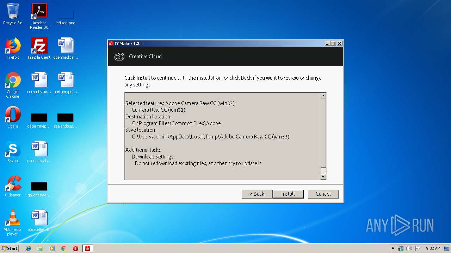
Task: Launch Acrobat Reader DC shortcut
Action: pos(39,16)
